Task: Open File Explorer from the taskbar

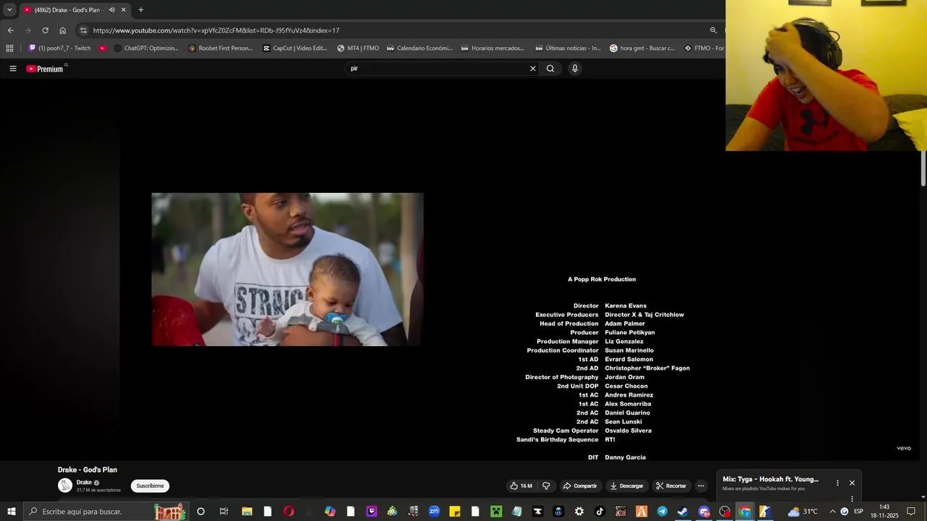Action: pos(247,512)
